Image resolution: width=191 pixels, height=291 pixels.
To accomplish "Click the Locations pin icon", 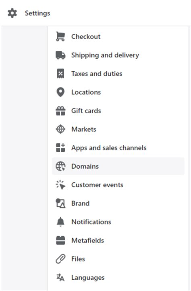I will 60,92.
